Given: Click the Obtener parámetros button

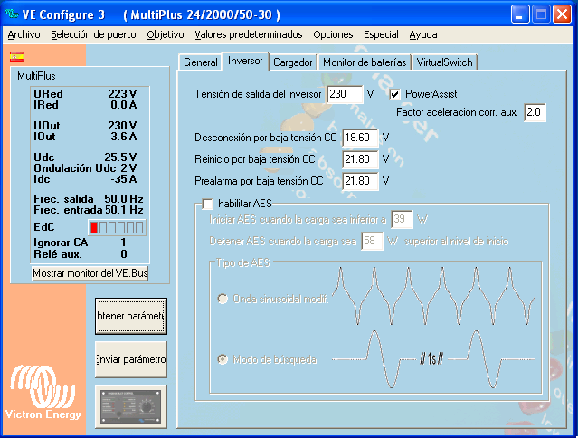Looking at the screenshot, I should coord(131,316).
